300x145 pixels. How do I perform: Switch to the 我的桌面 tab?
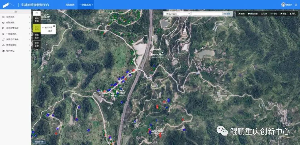click(70, 5)
